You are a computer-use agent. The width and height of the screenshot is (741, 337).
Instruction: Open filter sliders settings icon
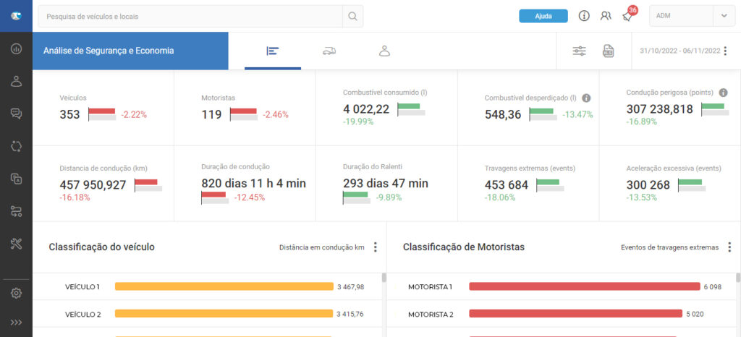580,51
